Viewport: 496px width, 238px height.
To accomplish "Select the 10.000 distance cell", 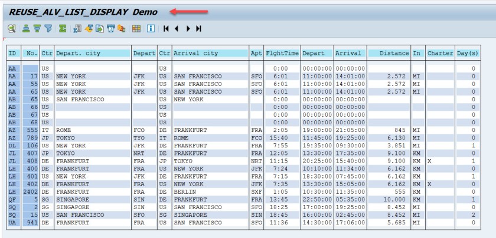I will pos(389,200).
